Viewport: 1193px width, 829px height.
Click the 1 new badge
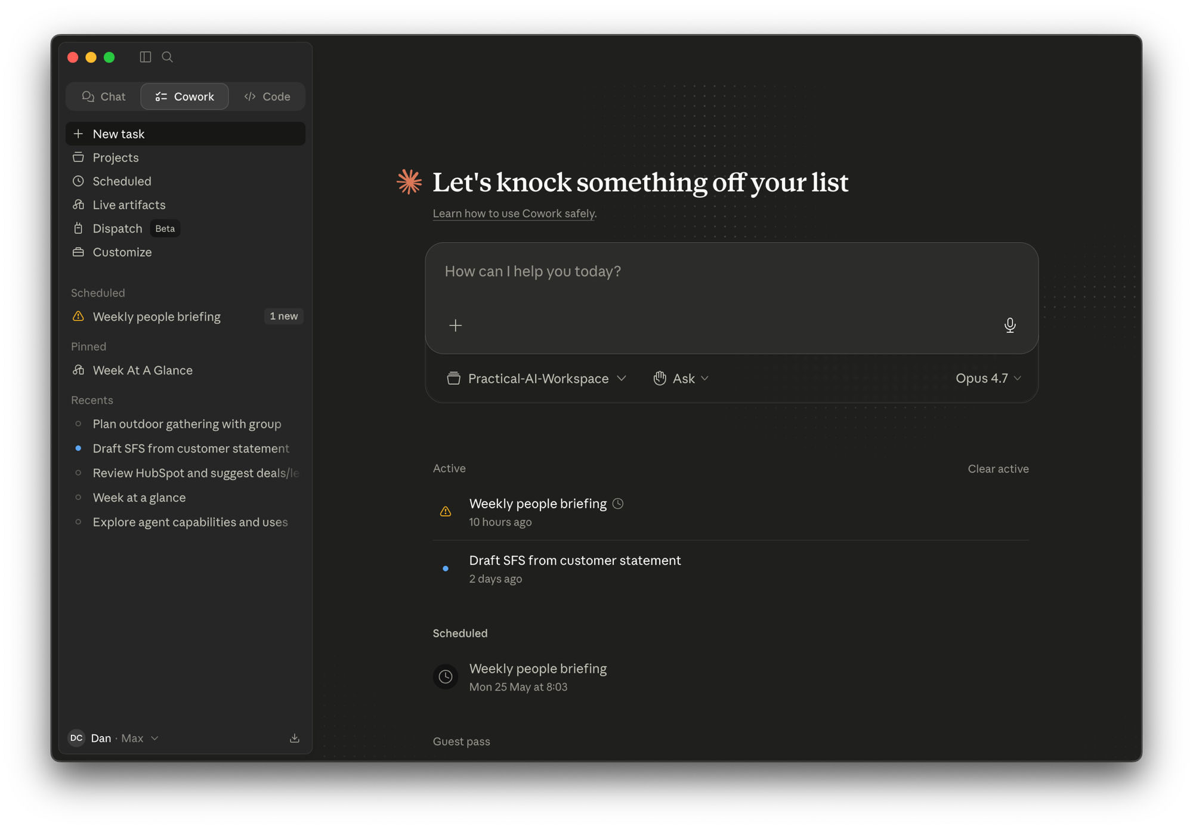pyautogui.click(x=283, y=316)
